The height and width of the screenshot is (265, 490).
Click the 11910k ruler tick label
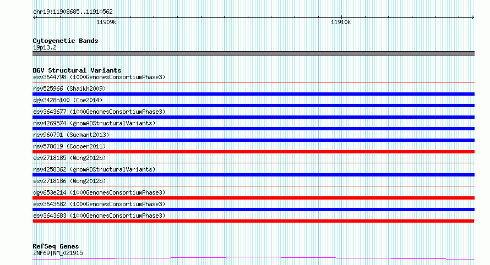pyautogui.click(x=341, y=22)
